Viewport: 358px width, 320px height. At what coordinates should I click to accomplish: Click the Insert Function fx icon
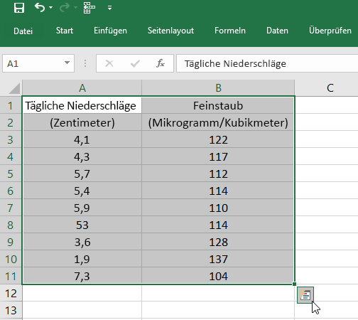tap(161, 63)
